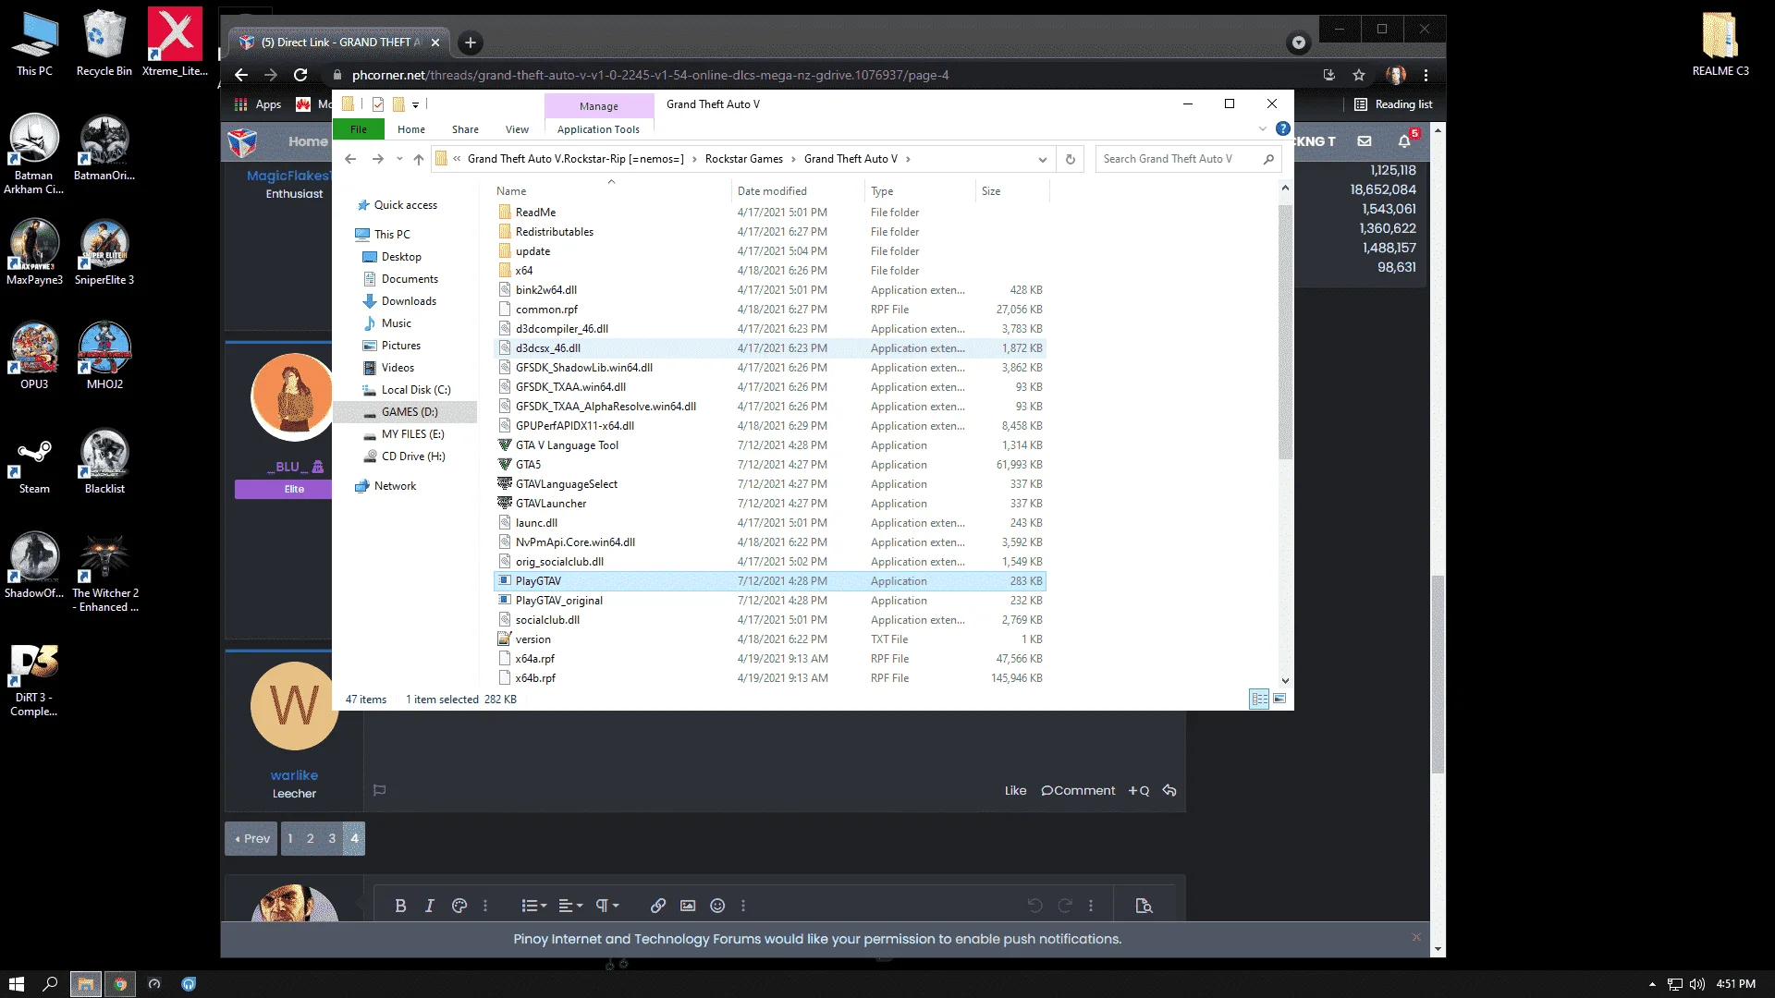Click Like on the forum post
Screen dimensions: 1775x998
1015,790
